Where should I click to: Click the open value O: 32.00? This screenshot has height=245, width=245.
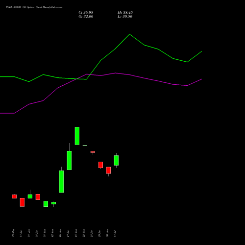[86, 16]
